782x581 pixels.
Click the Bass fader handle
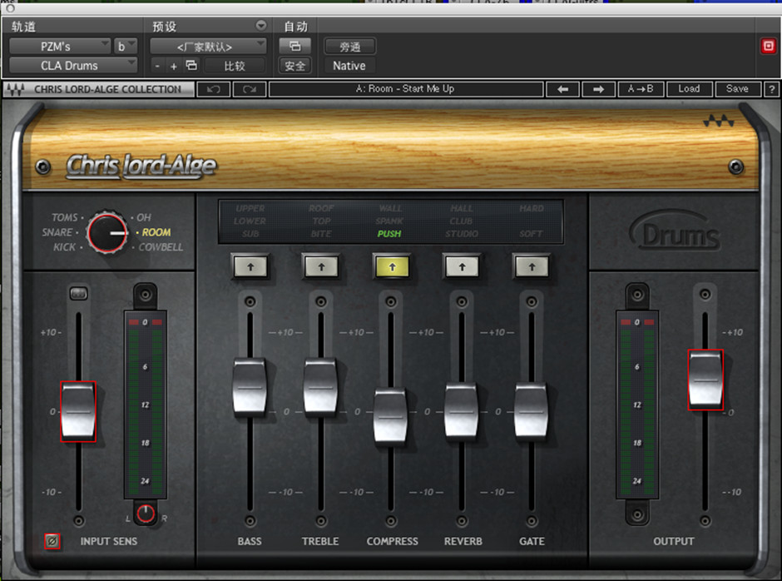click(x=250, y=387)
